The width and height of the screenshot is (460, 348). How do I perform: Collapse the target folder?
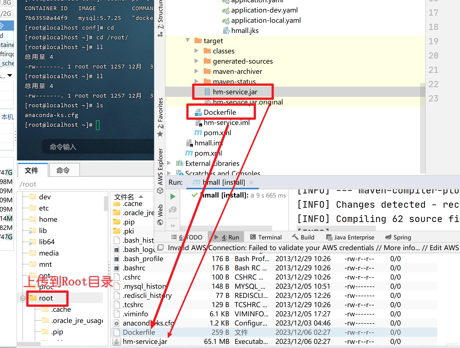188,40
